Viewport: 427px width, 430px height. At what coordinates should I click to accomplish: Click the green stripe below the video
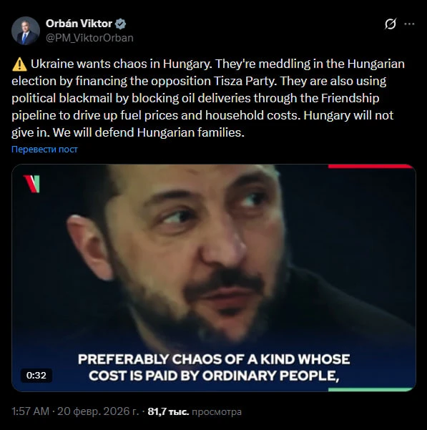[370, 389]
